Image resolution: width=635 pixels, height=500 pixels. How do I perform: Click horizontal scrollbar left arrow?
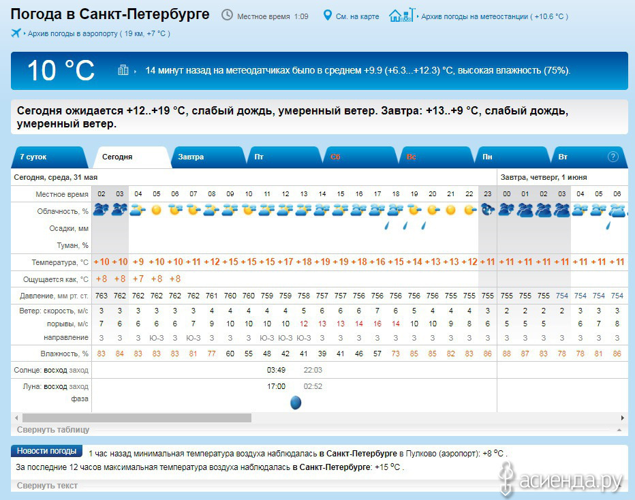click(16, 418)
